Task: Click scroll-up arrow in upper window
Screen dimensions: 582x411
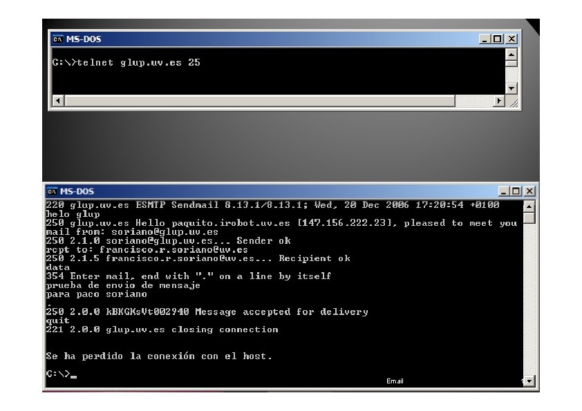Action: [511, 55]
